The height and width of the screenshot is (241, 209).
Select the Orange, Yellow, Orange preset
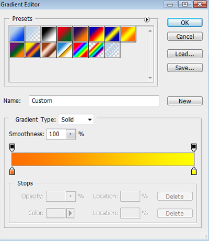(128, 34)
